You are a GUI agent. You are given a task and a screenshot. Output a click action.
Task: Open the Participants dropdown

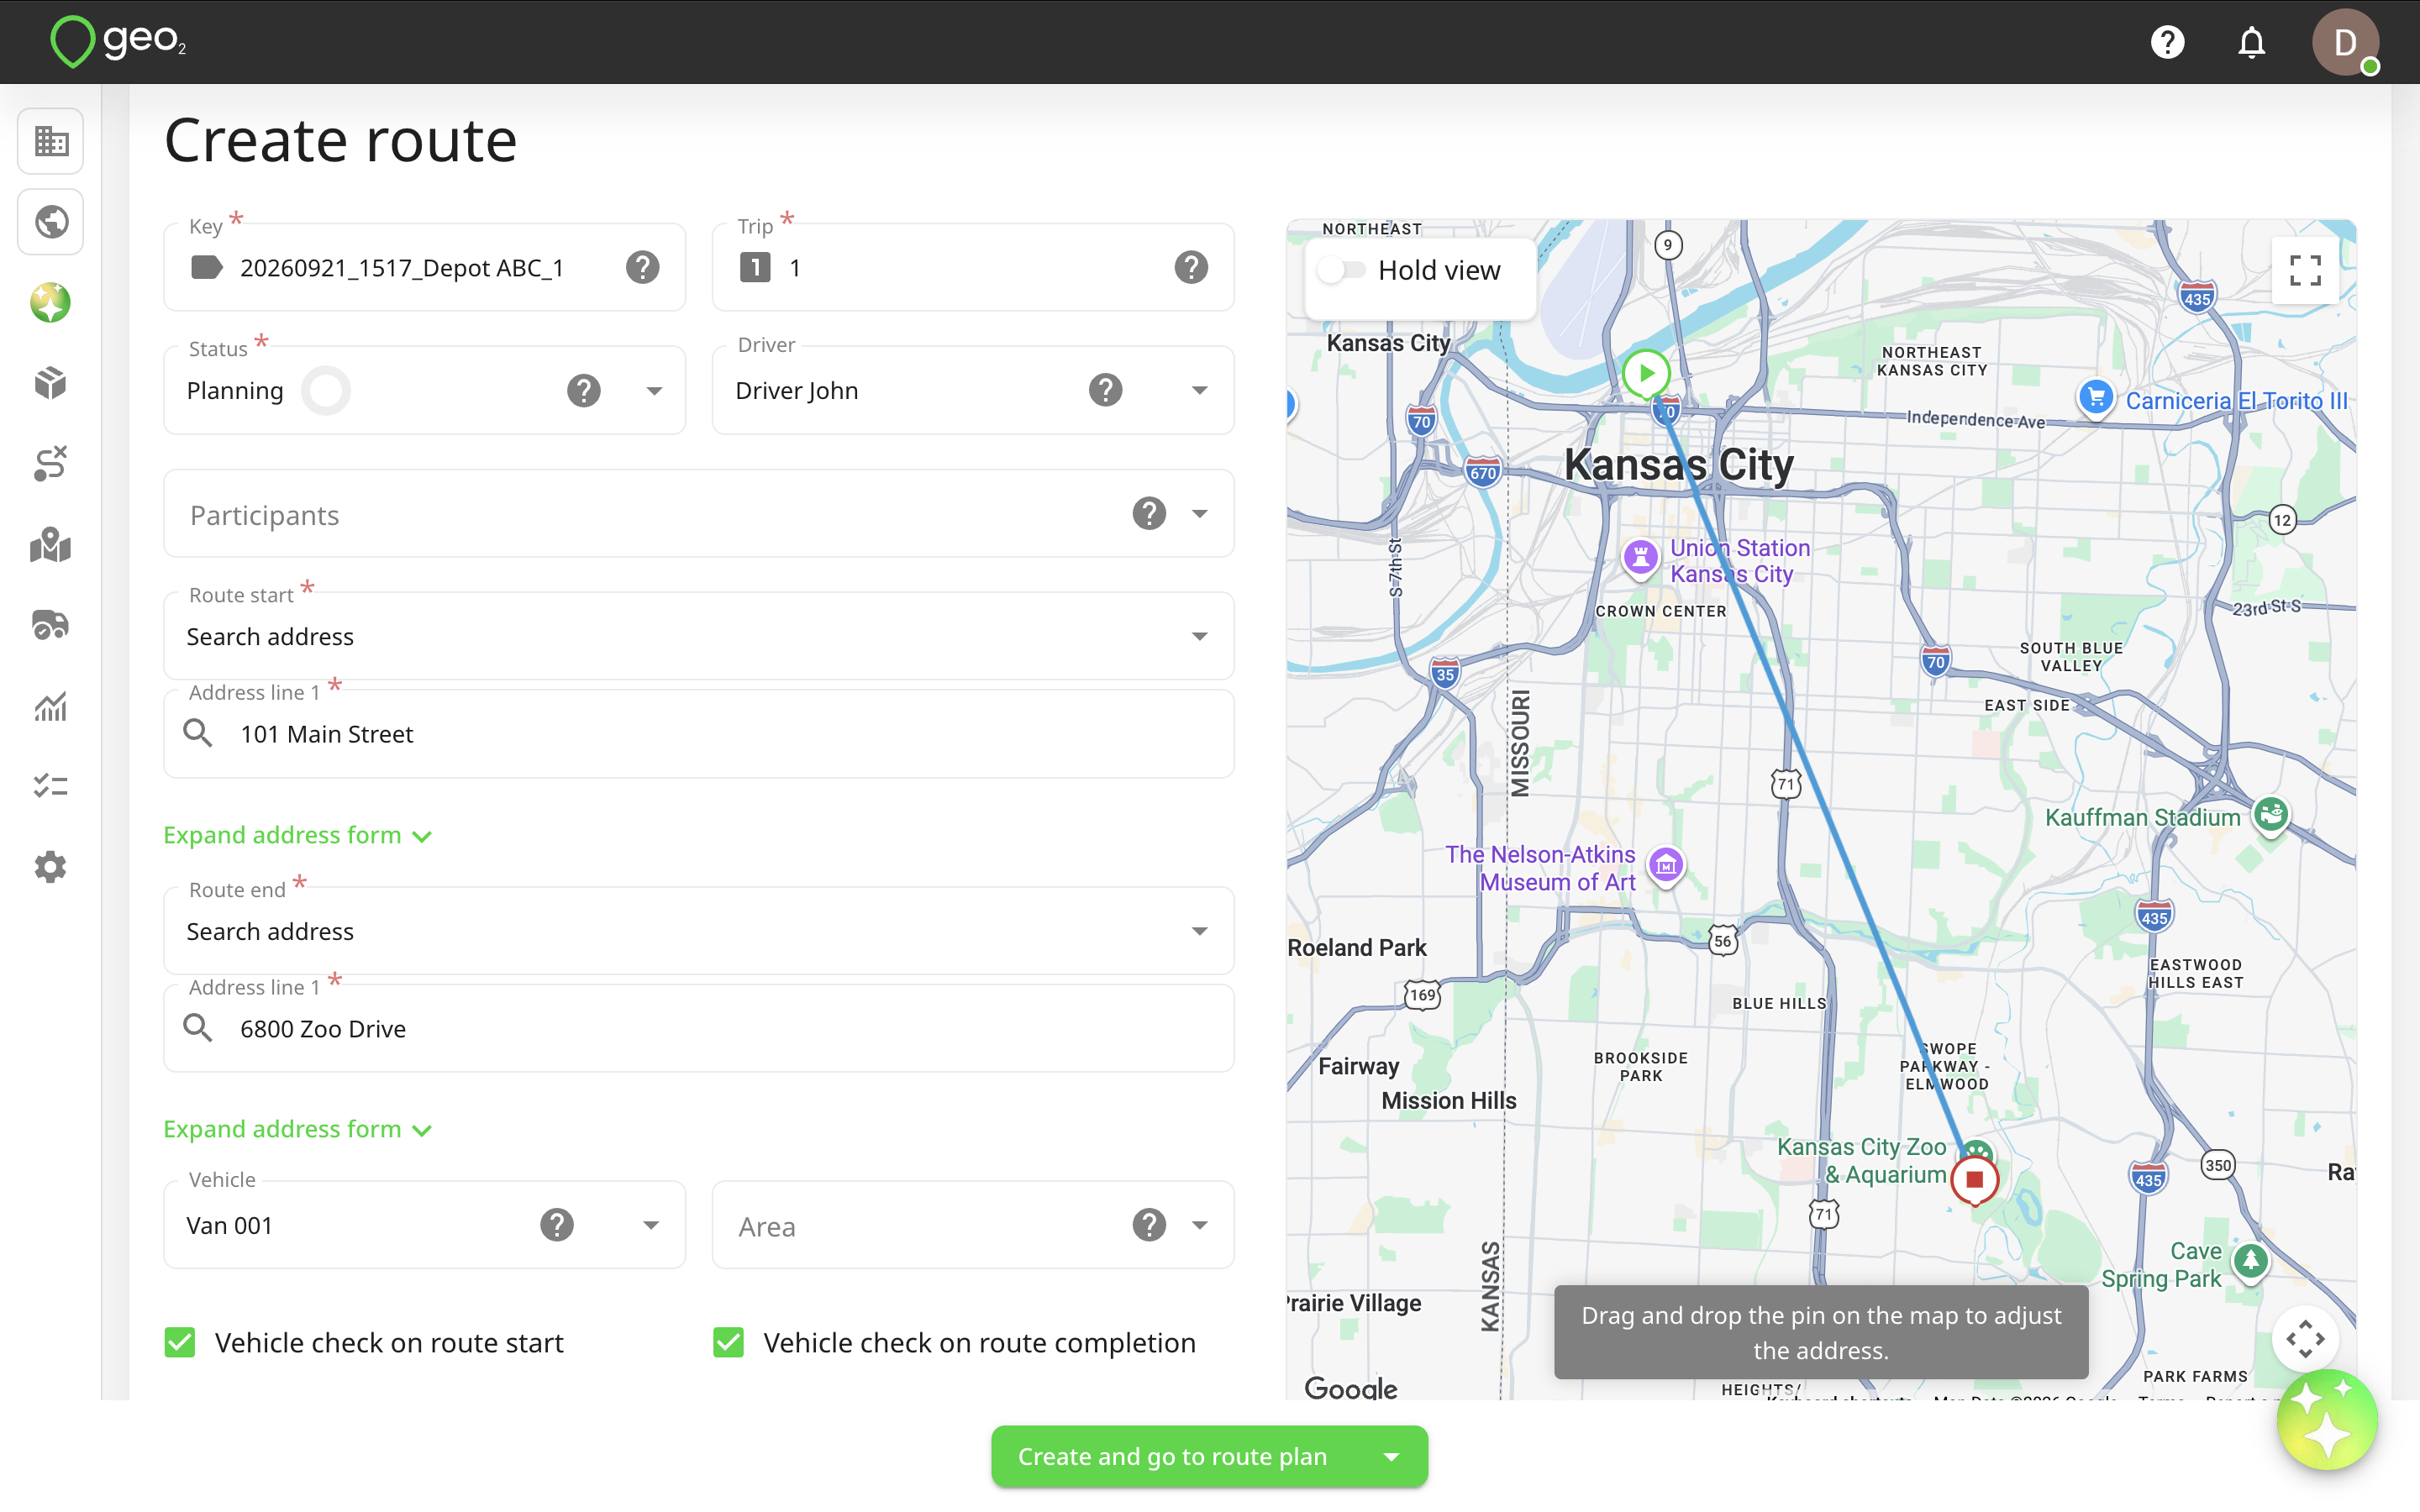click(1200, 514)
